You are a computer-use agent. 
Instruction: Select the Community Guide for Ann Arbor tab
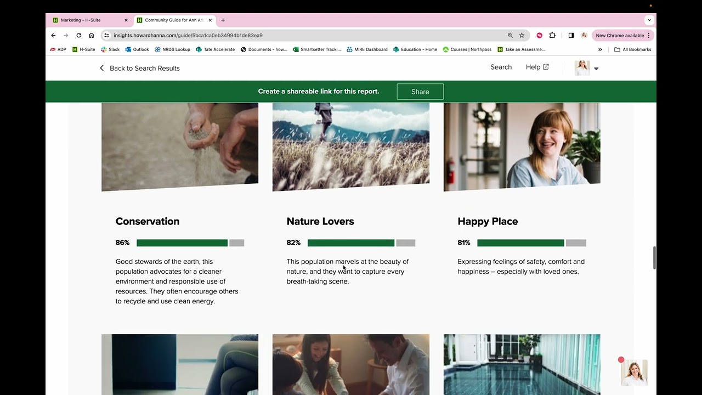[x=174, y=20]
